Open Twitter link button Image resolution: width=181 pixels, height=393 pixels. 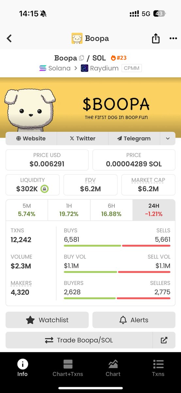click(x=83, y=139)
